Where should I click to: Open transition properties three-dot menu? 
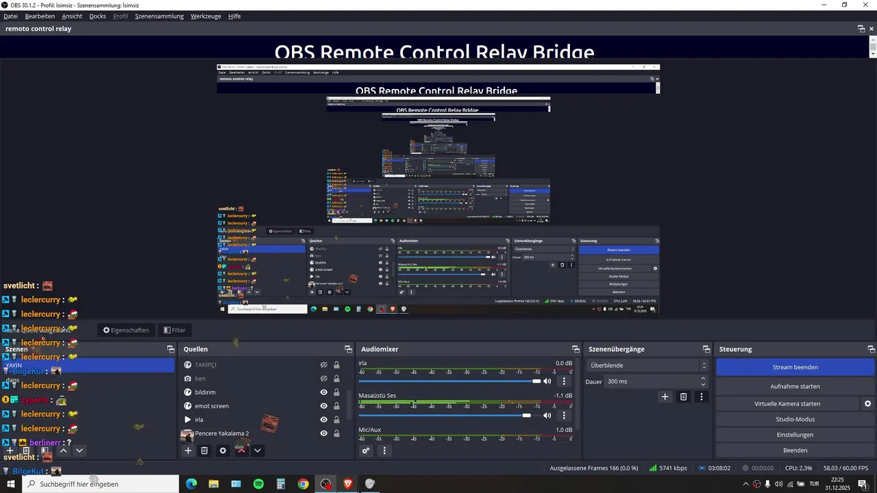point(701,396)
